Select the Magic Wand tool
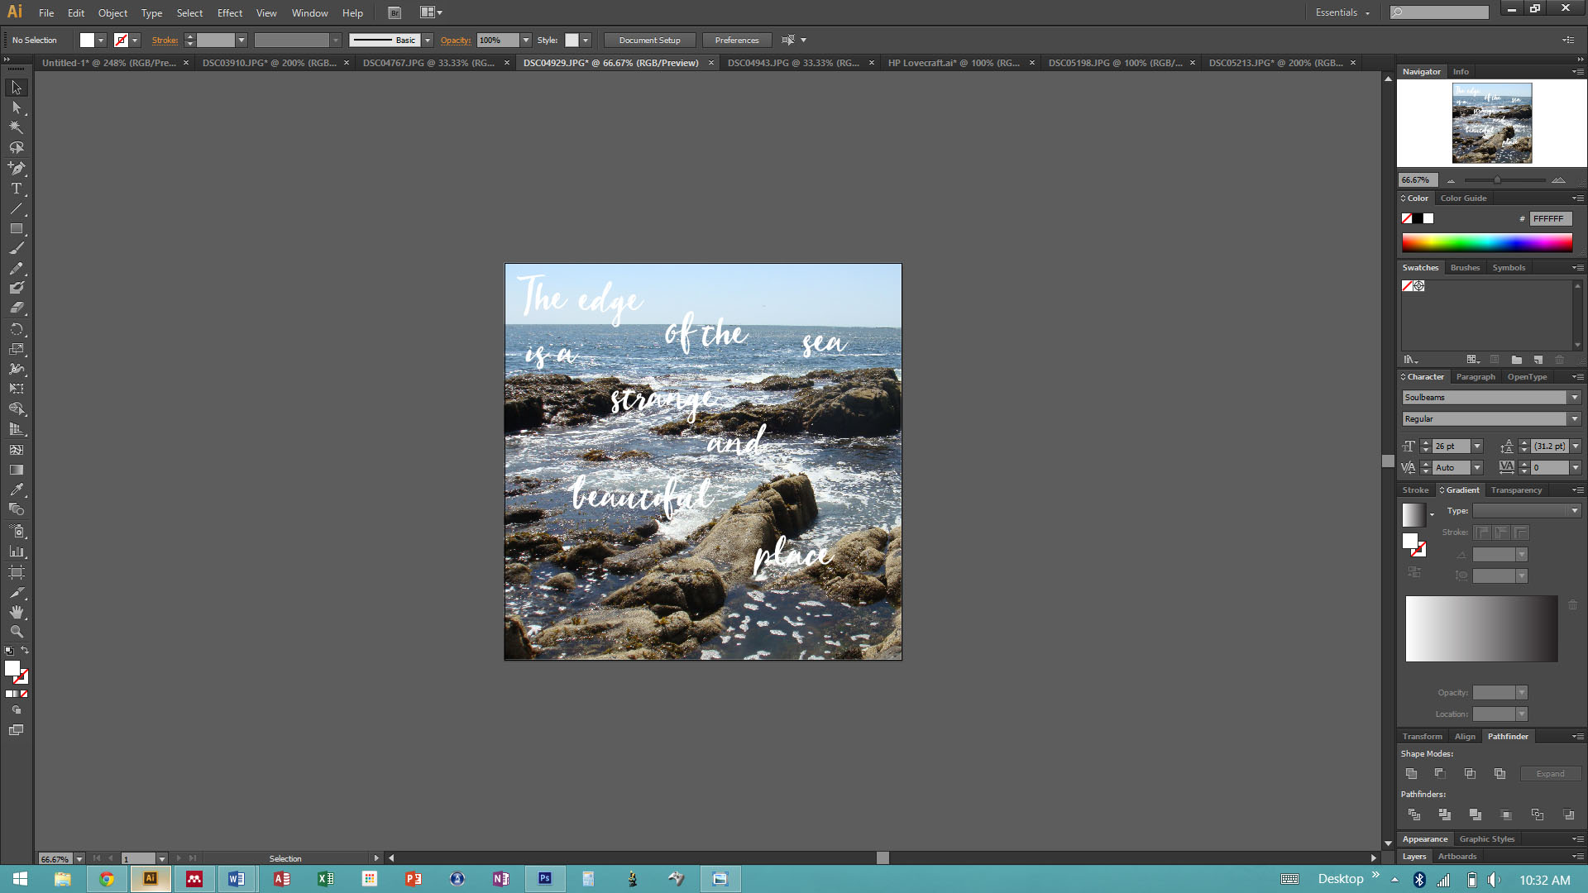1588x893 pixels. pos(17,127)
